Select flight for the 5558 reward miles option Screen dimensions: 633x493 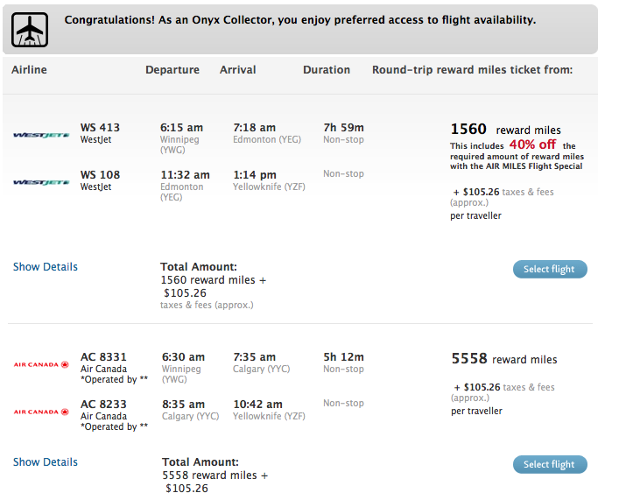click(x=550, y=464)
